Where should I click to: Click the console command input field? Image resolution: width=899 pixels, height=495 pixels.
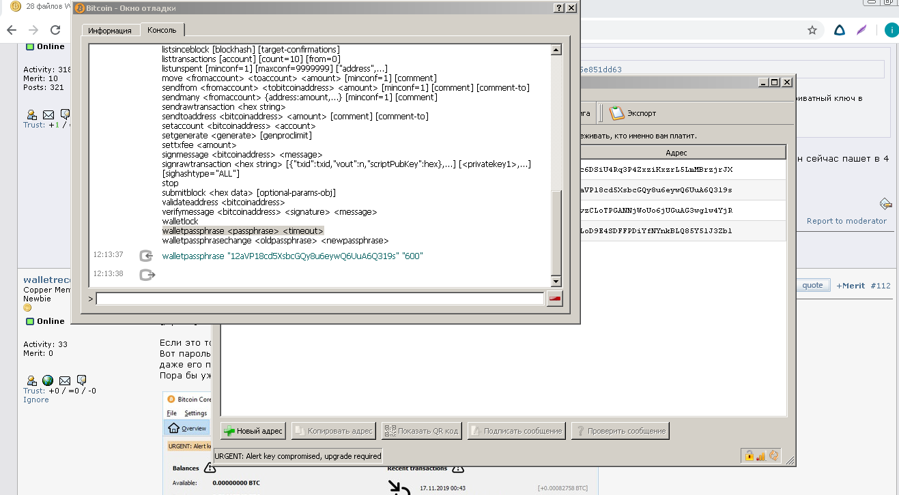(x=320, y=299)
